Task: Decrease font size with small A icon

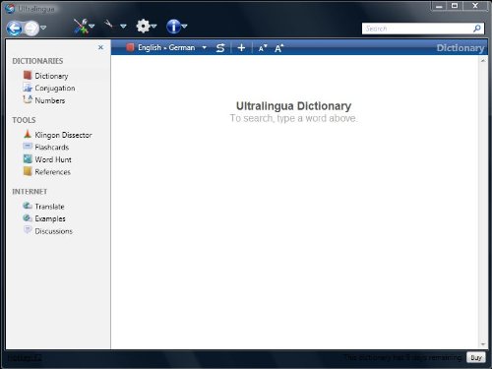Action: pyautogui.click(x=263, y=48)
